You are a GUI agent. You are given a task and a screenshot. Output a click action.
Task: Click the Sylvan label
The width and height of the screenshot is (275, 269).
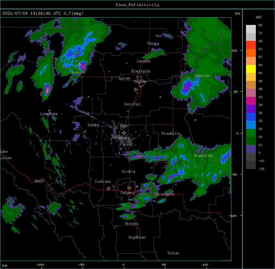pos(124,78)
